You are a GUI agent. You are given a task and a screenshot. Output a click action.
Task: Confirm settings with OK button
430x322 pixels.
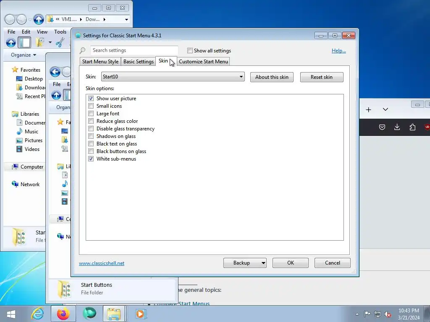tap(291, 263)
